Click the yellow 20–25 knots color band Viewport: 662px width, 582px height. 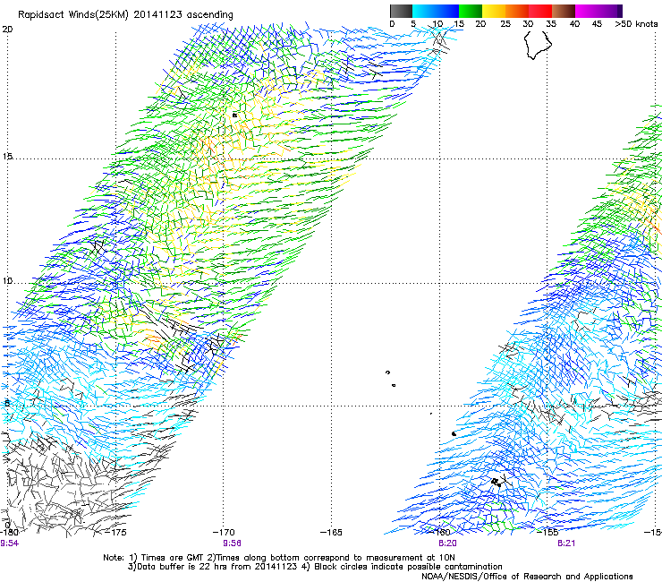click(494, 11)
